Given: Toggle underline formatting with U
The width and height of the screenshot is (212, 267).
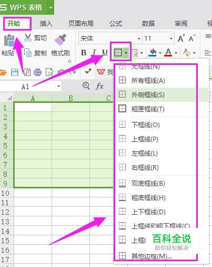Looking at the screenshot, I should point(105,52).
